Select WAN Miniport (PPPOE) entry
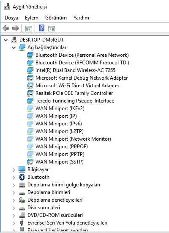Image resolution: width=169 pixels, height=233 pixels. [62, 147]
